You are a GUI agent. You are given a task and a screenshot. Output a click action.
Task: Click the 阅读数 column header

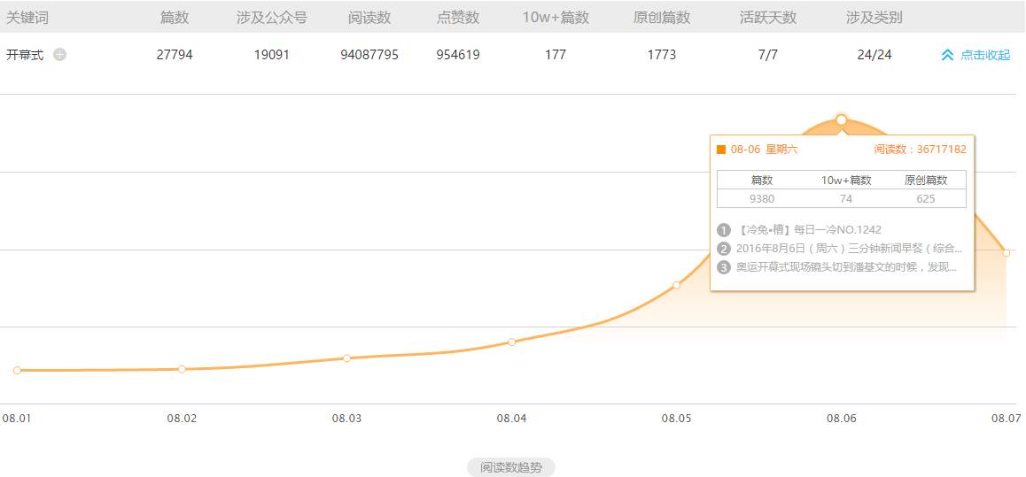point(369,18)
